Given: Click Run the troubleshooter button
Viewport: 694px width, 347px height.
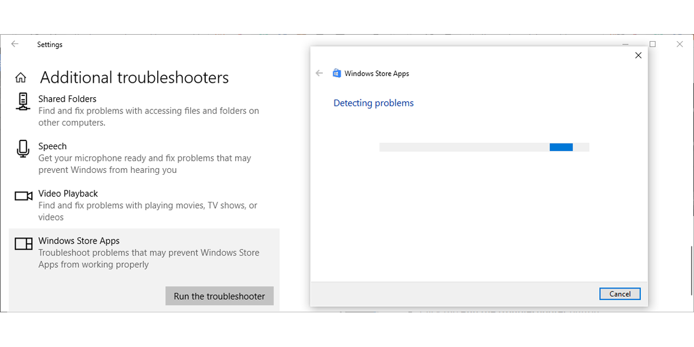Looking at the screenshot, I should pyautogui.click(x=219, y=296).
